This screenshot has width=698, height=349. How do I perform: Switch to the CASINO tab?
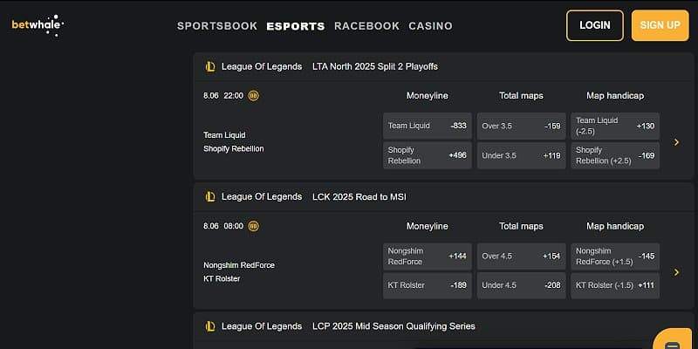tap(430, 26)
